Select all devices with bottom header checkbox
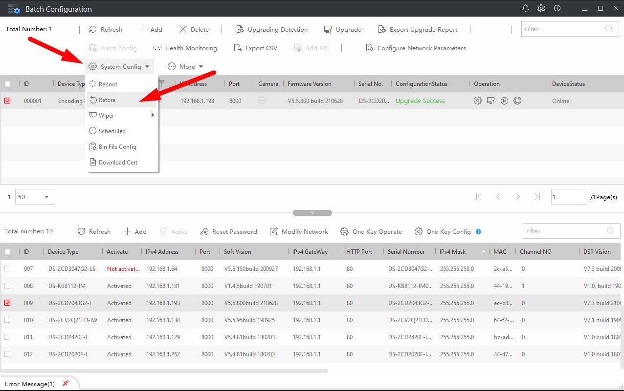The width and height of the screenshot is (624, 391). click(7, 252)
